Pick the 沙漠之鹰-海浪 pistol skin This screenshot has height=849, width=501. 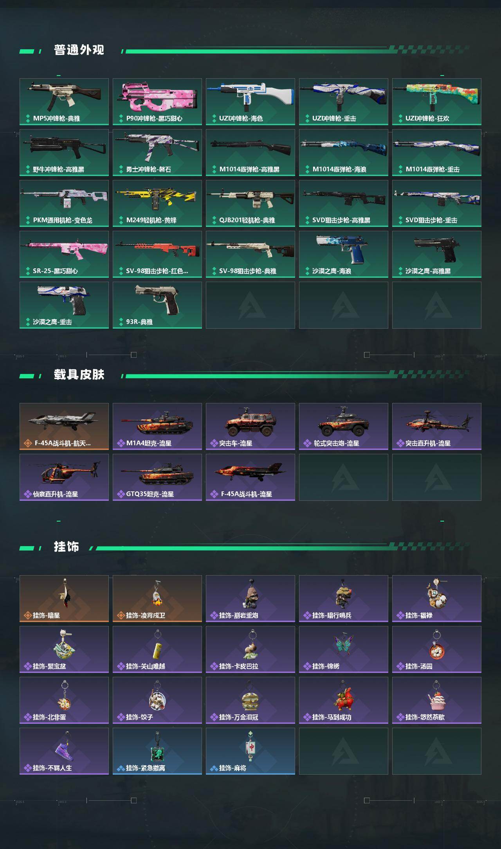pos(344,254)
